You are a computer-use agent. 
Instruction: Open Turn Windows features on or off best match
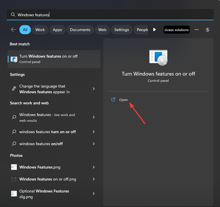(54, 59)
